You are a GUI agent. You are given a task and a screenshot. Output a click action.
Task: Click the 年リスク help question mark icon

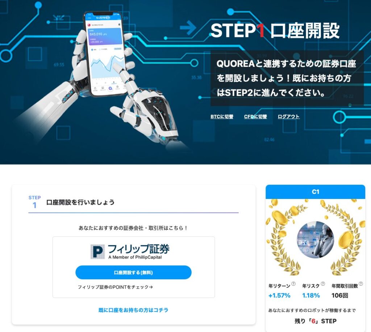(x=323, y=284)
